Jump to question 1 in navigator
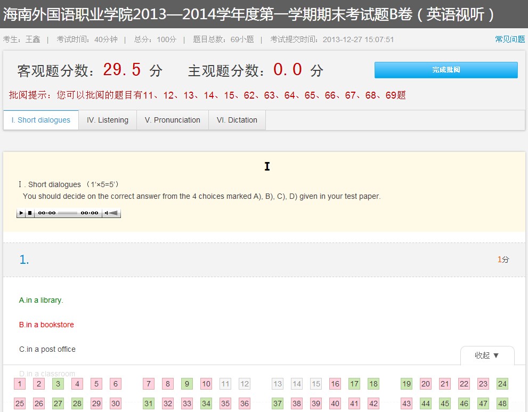The width and height of the screenshot is (528, 412). pyautogui.click(x=20, y=384)
